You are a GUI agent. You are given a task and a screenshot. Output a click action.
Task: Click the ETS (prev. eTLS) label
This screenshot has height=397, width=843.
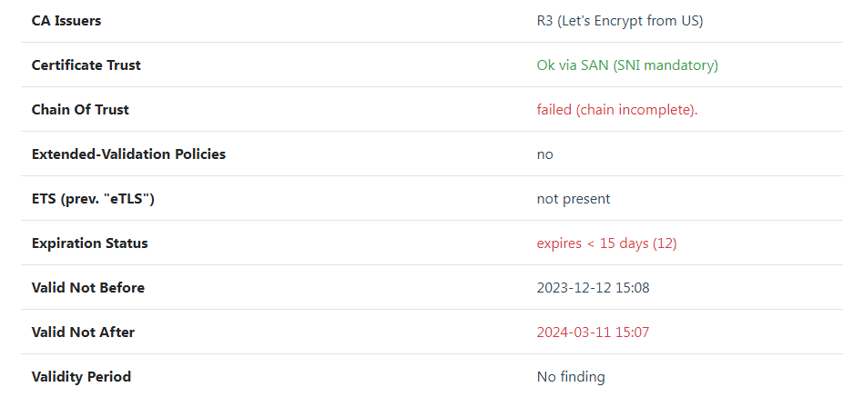coord(93,198)
